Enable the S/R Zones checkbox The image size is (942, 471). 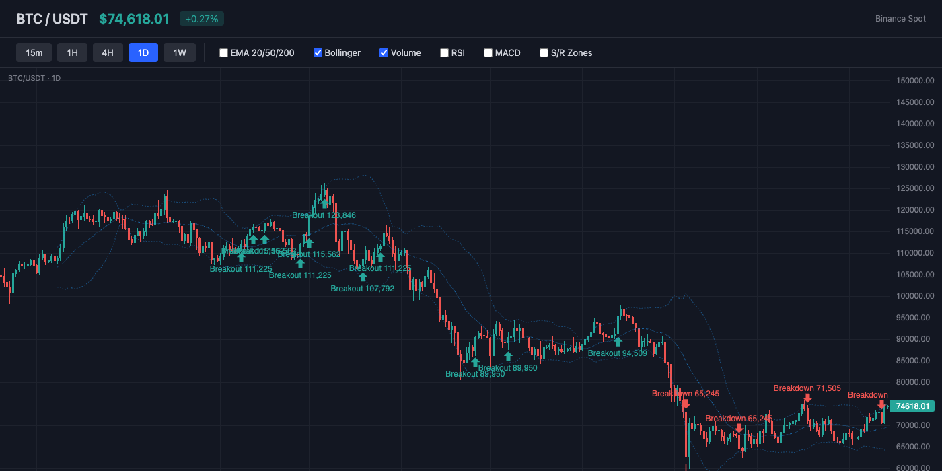click(544, 52)
